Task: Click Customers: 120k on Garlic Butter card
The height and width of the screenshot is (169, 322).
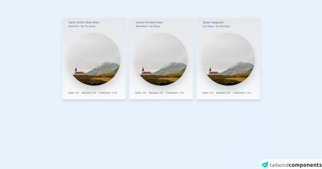Action: [108, 93]
